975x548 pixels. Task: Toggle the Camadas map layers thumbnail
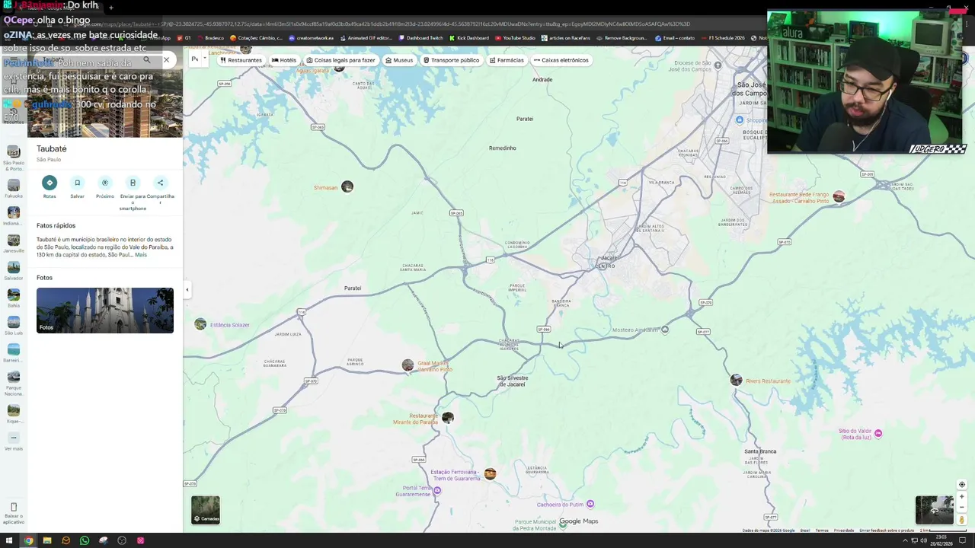[x=206, y=510]
